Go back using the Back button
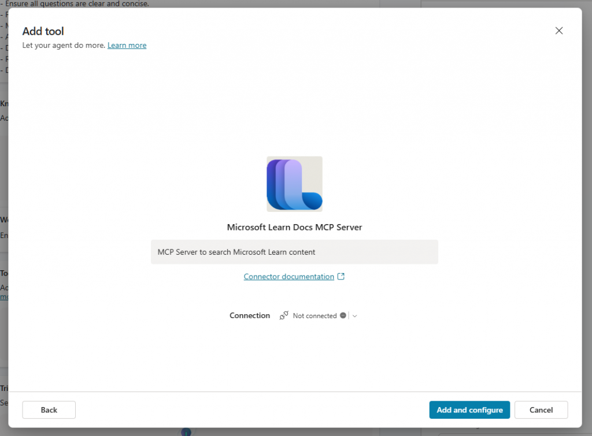Image resolution: width=592 pixels, height=436 pixels. 49,409
